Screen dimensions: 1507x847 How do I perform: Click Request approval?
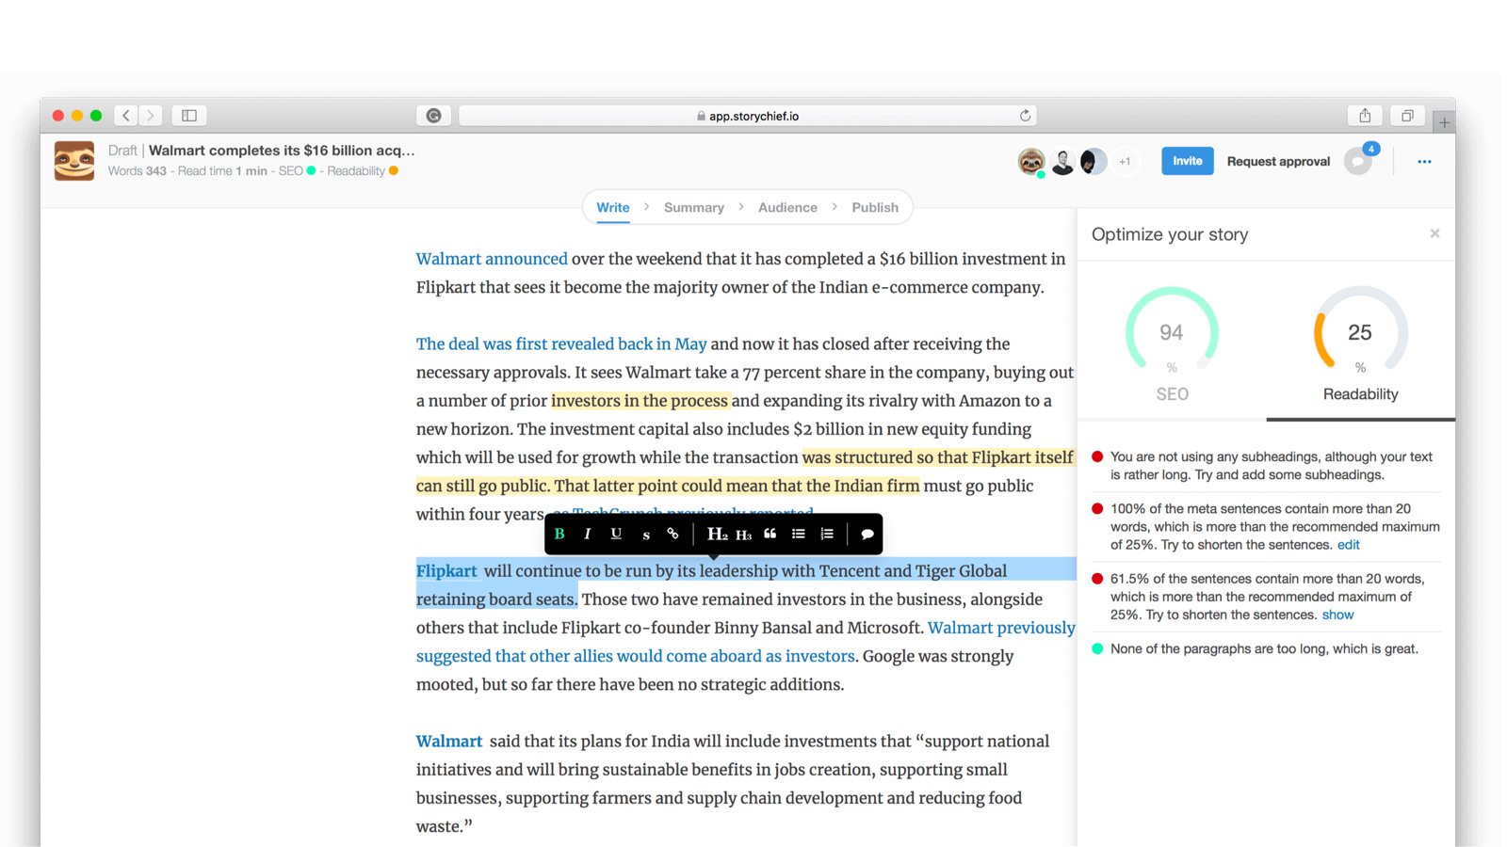coord(1278,162)
